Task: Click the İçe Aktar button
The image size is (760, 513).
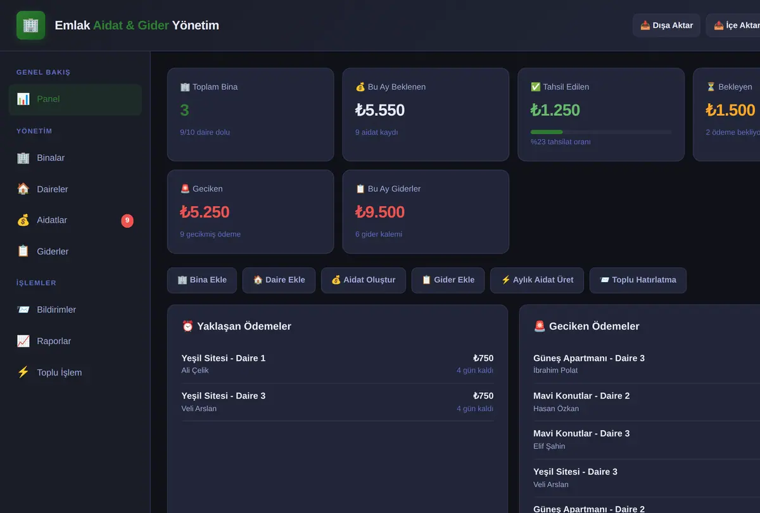Action: coord(735,25)
